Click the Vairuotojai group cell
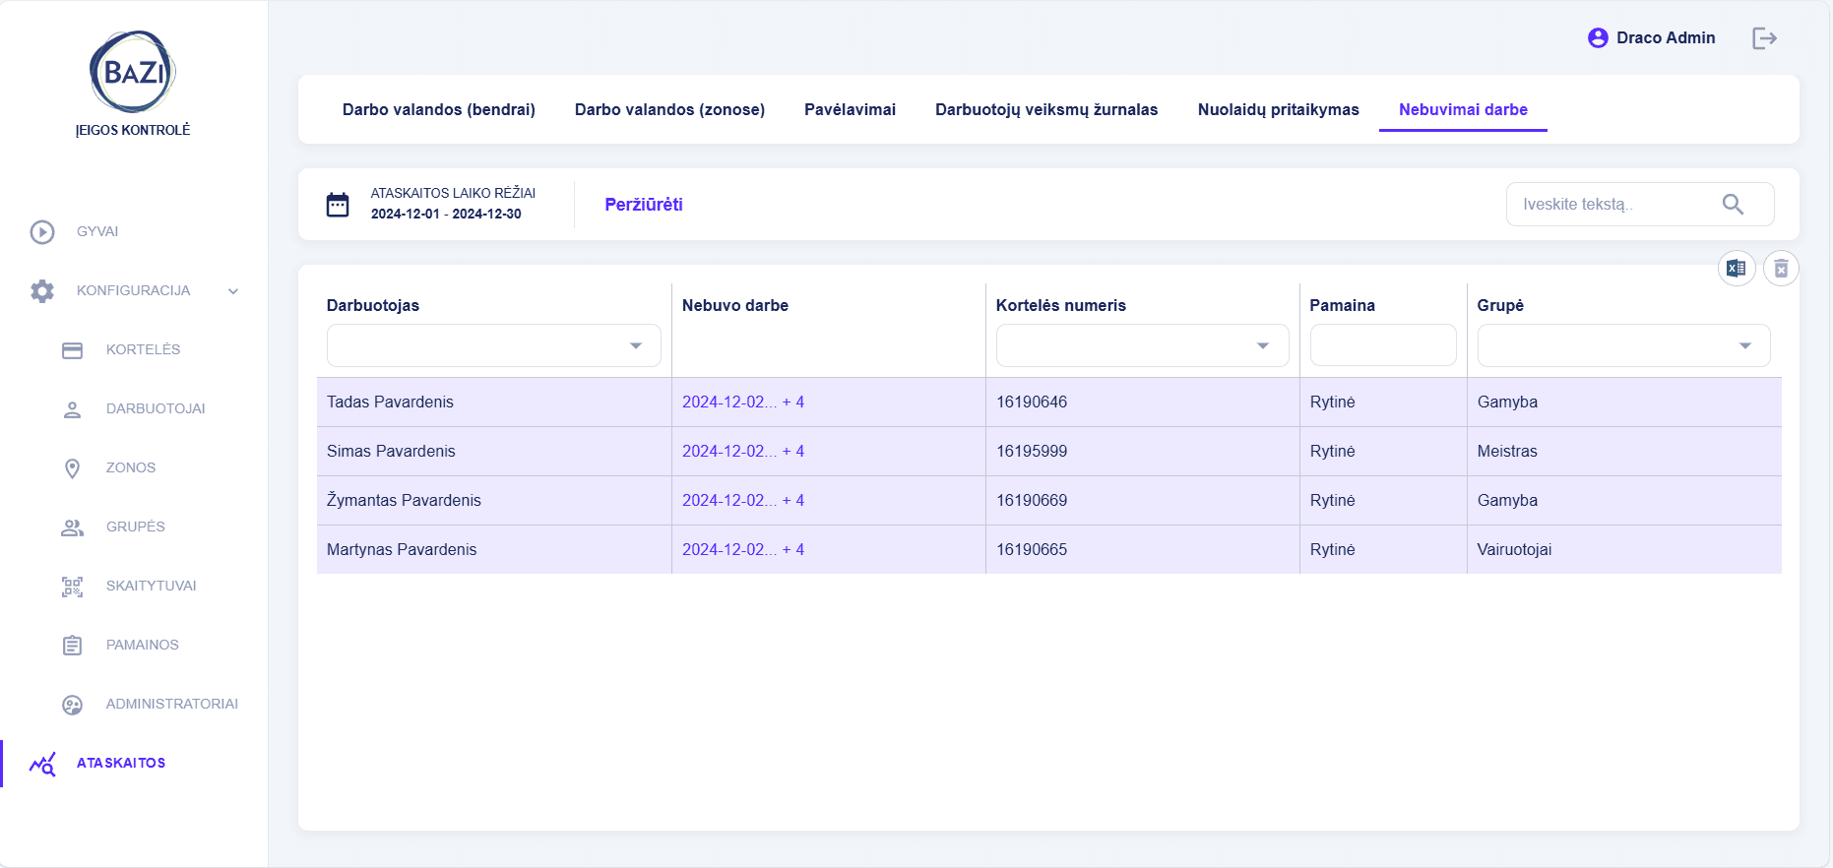 point(1514,549)
